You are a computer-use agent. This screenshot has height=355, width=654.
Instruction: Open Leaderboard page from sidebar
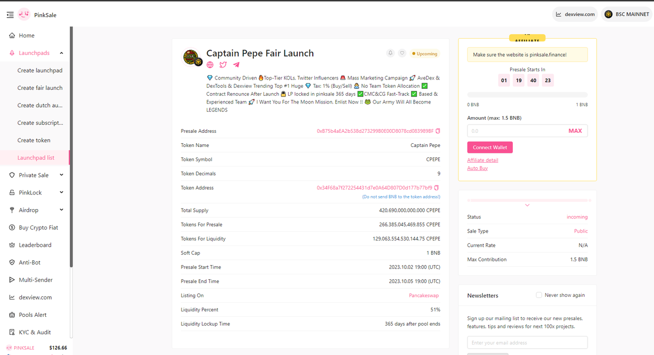[x=35, y=245]
